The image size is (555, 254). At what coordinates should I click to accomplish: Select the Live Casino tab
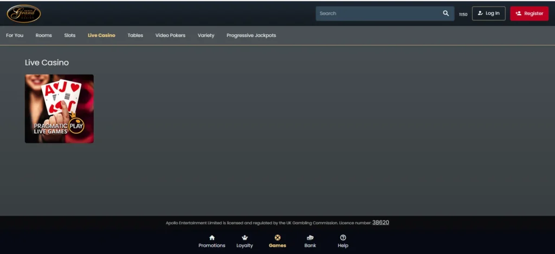click(101, 35)
